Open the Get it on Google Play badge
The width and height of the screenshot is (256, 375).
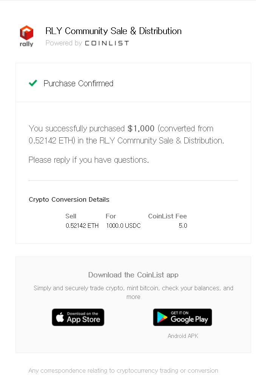tap(182, 317)
